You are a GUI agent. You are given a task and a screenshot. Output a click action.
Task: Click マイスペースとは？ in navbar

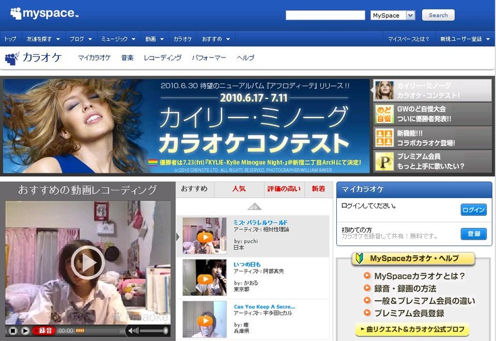409,39
